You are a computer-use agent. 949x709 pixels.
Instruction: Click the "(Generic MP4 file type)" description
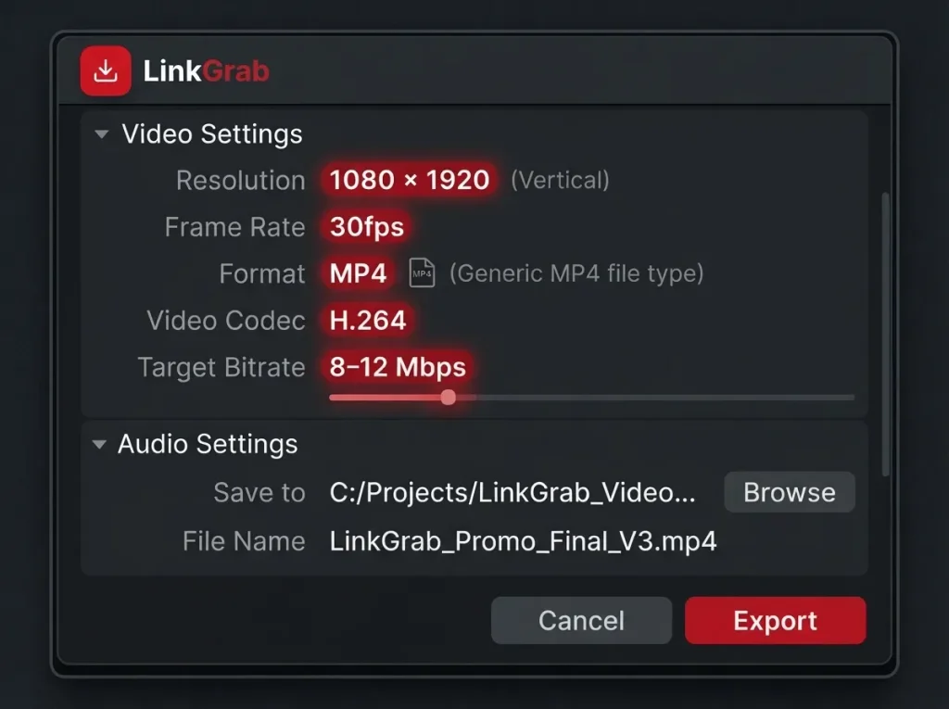click(x=576, y=273)
